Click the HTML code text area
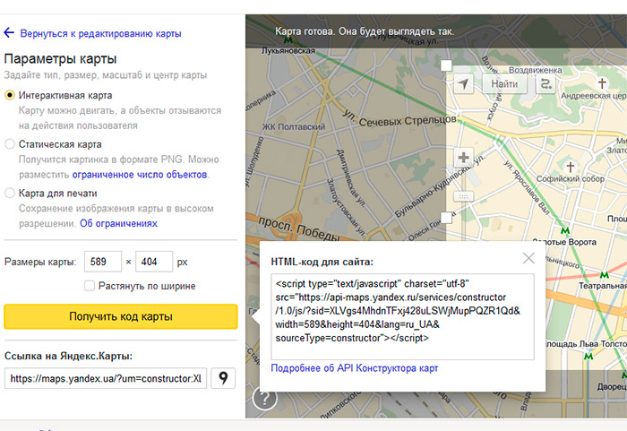This screenshot has height=431, width=627. [x=402, y=316]
